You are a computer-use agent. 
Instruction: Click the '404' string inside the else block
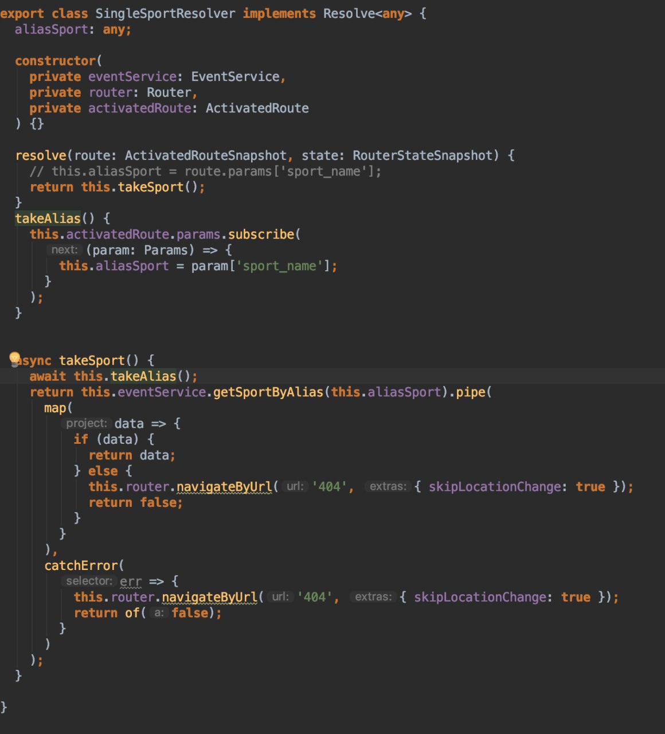[330, 487]
